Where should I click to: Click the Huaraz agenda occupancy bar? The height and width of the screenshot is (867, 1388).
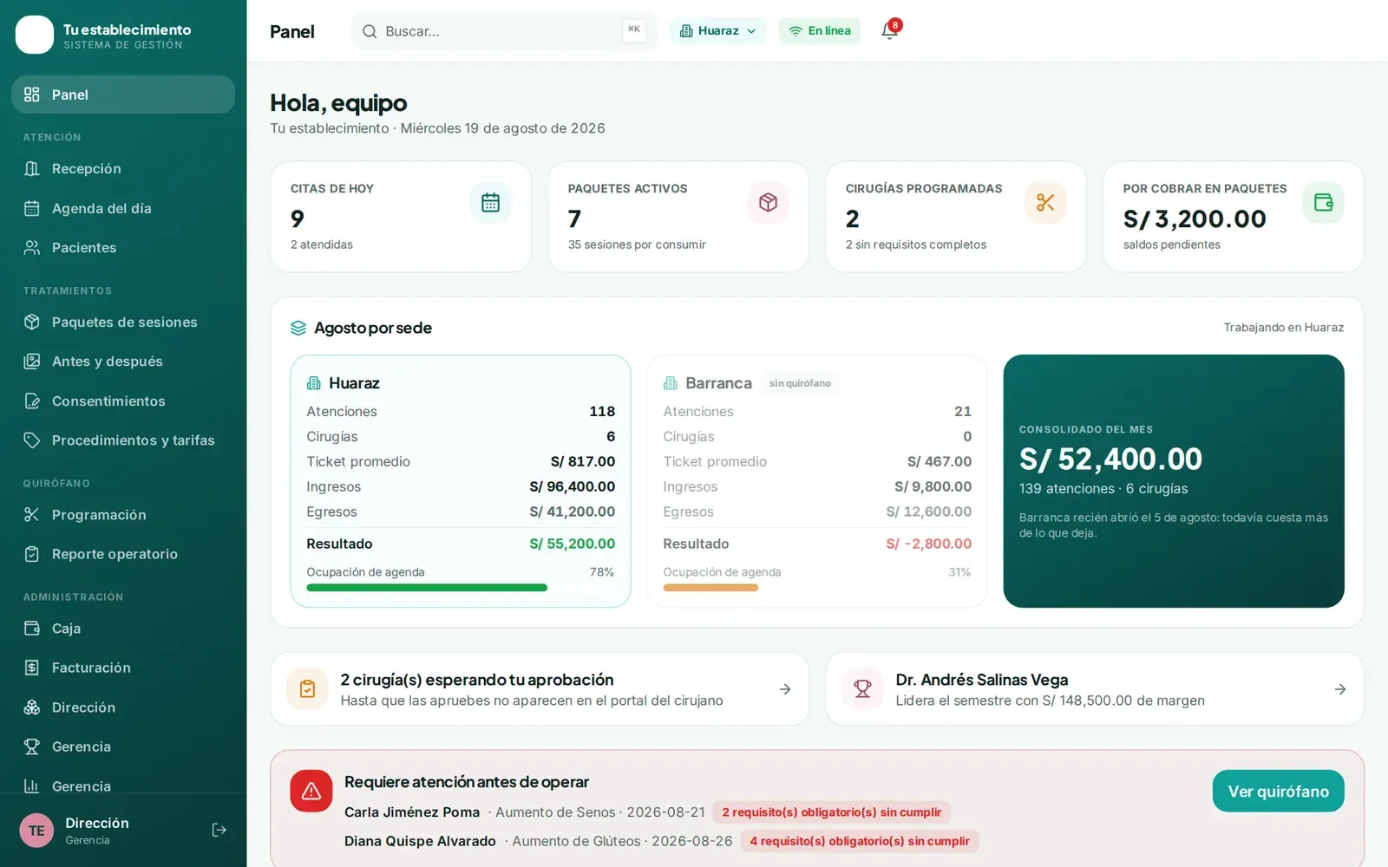[x=461, y=588]
